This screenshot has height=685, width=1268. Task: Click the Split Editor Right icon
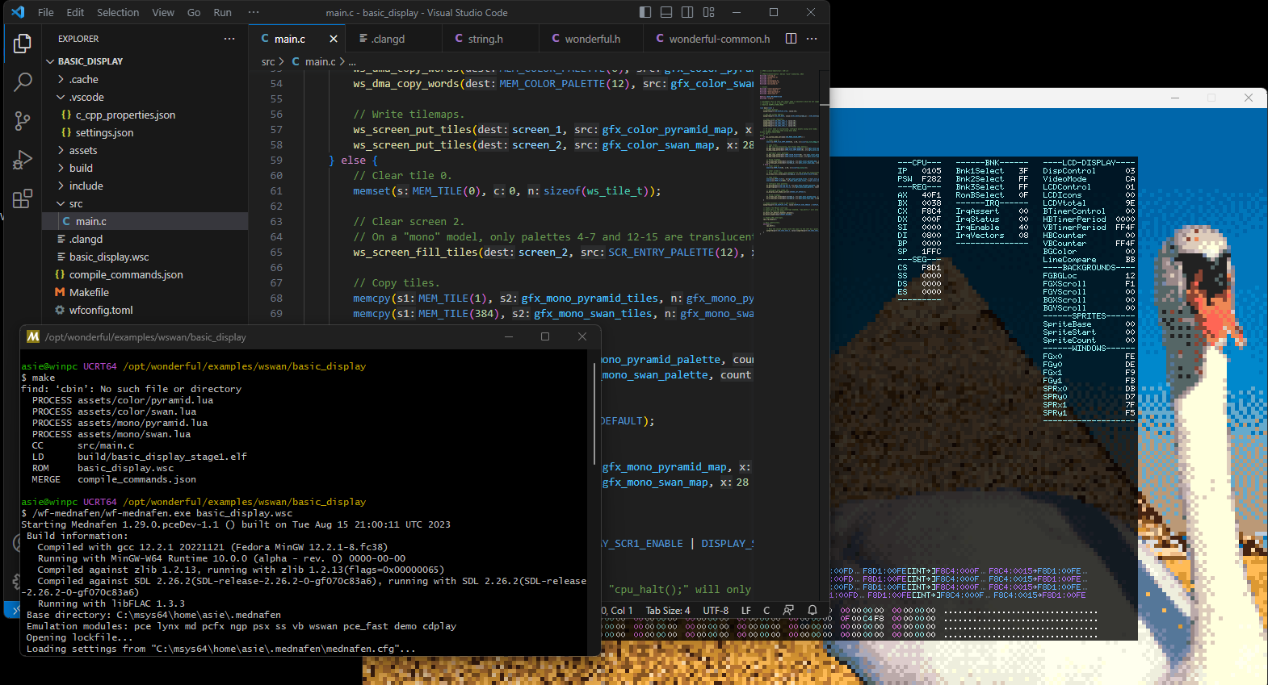click(x=791, y=39)
